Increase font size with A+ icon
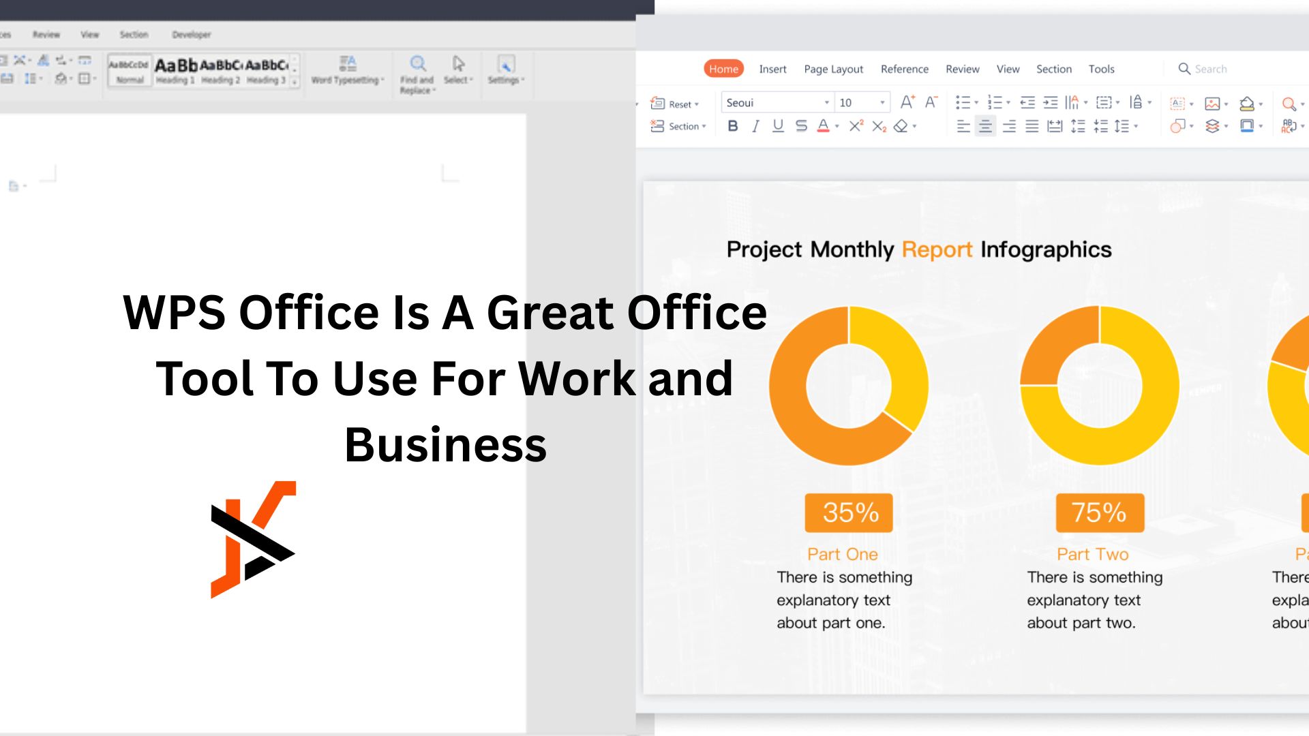 pos(907,102)
